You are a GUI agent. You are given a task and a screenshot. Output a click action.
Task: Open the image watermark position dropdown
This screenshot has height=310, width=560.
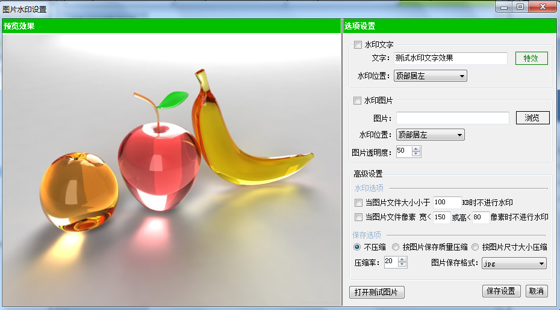point(430,135)
